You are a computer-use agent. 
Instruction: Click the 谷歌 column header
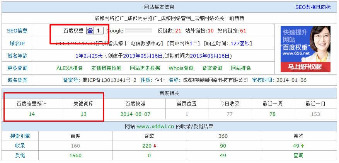(149, 136)
